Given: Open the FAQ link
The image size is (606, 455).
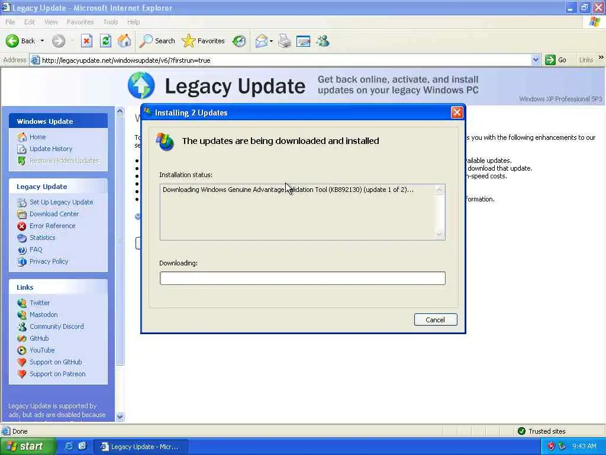Looking at the screenshot, I should tap(36, 249).
